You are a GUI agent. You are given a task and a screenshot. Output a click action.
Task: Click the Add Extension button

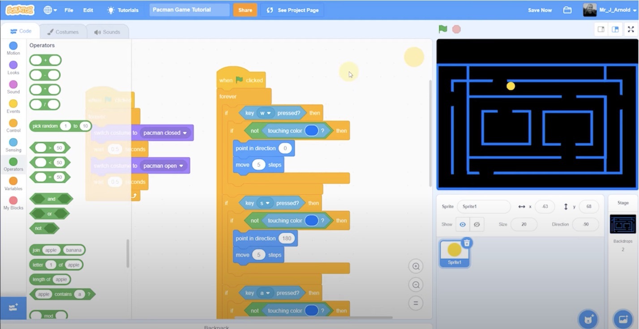coord(13,308)
